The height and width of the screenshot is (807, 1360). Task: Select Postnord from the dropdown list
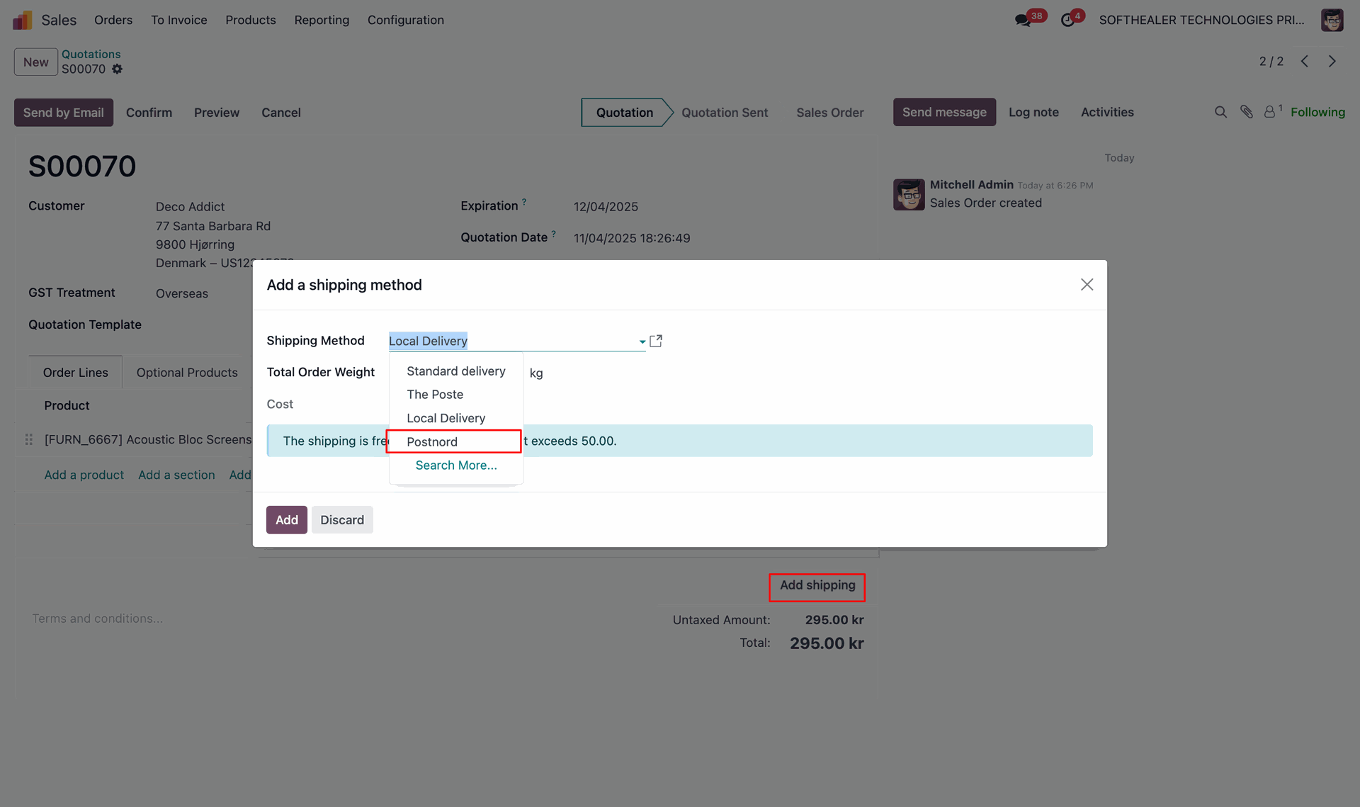[432, 441]
